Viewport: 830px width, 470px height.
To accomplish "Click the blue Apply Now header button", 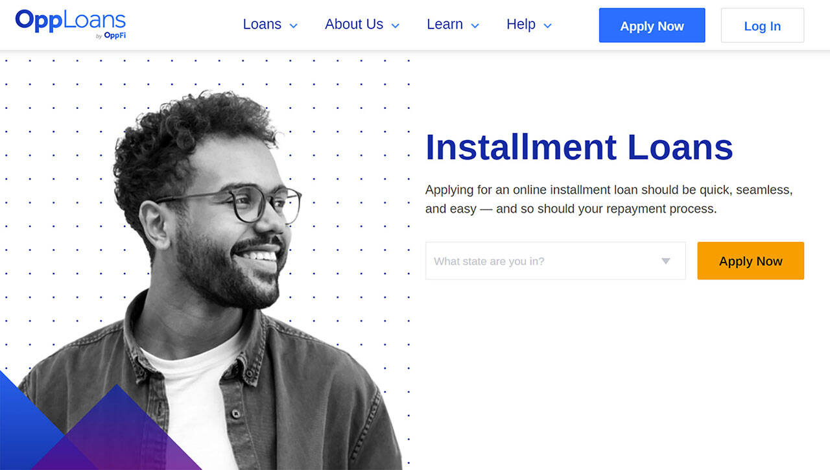I will pos(652,25).
